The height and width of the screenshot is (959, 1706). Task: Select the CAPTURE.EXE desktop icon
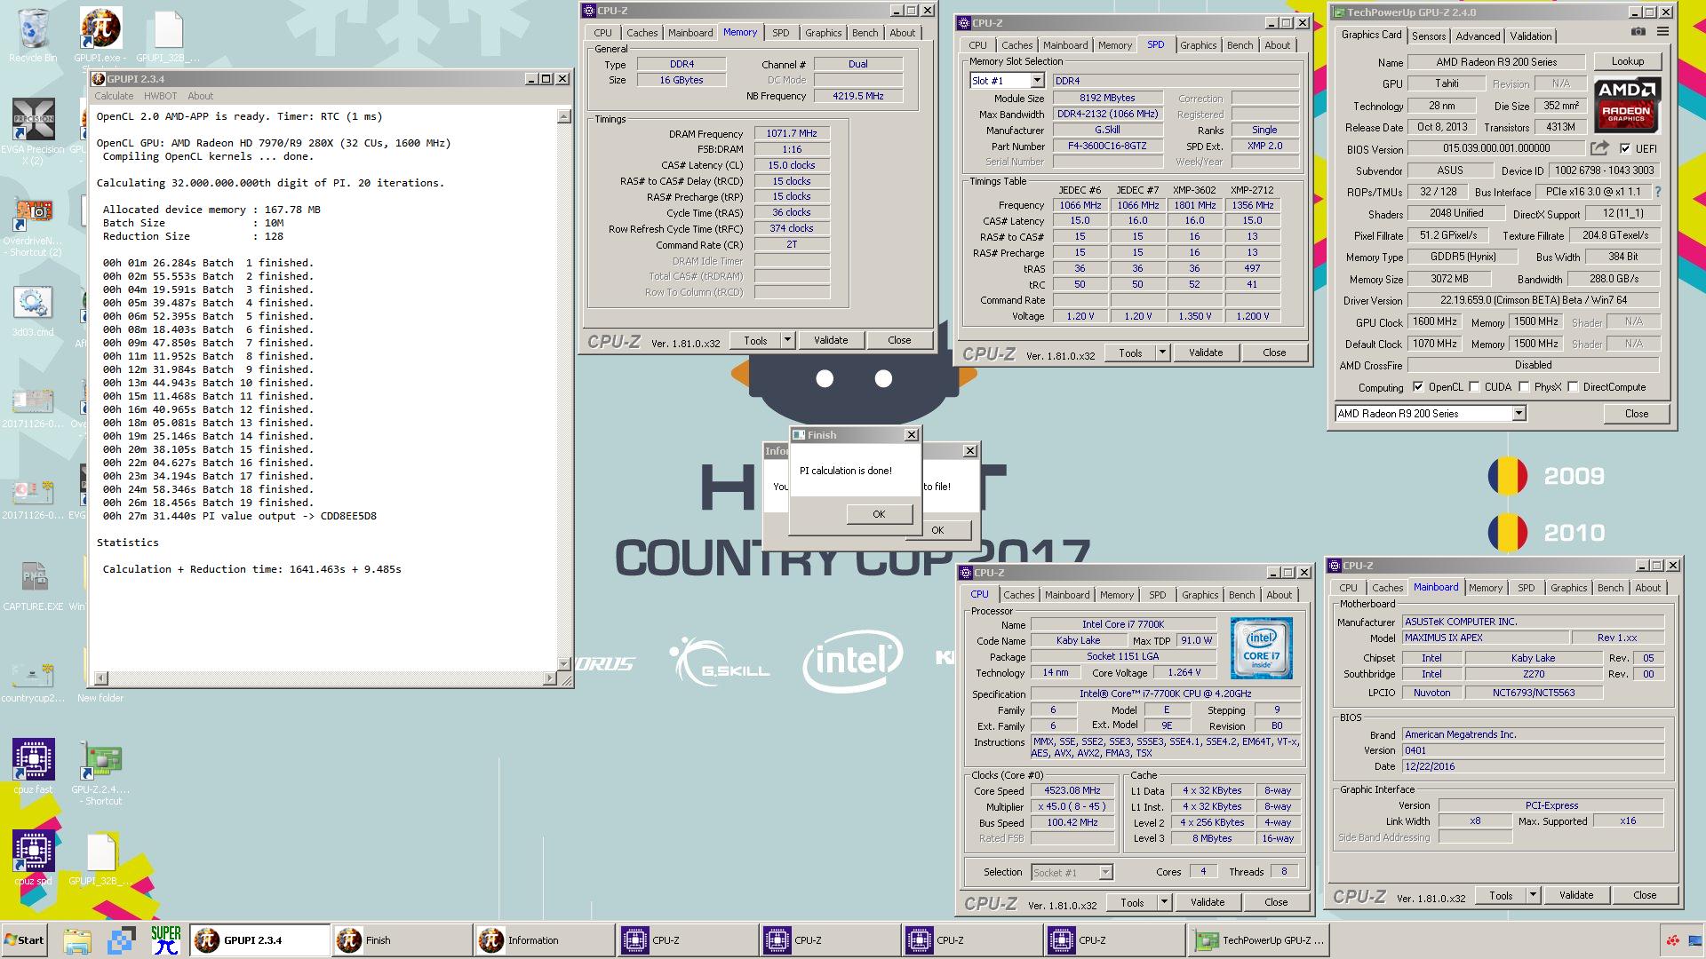(33, 586)
